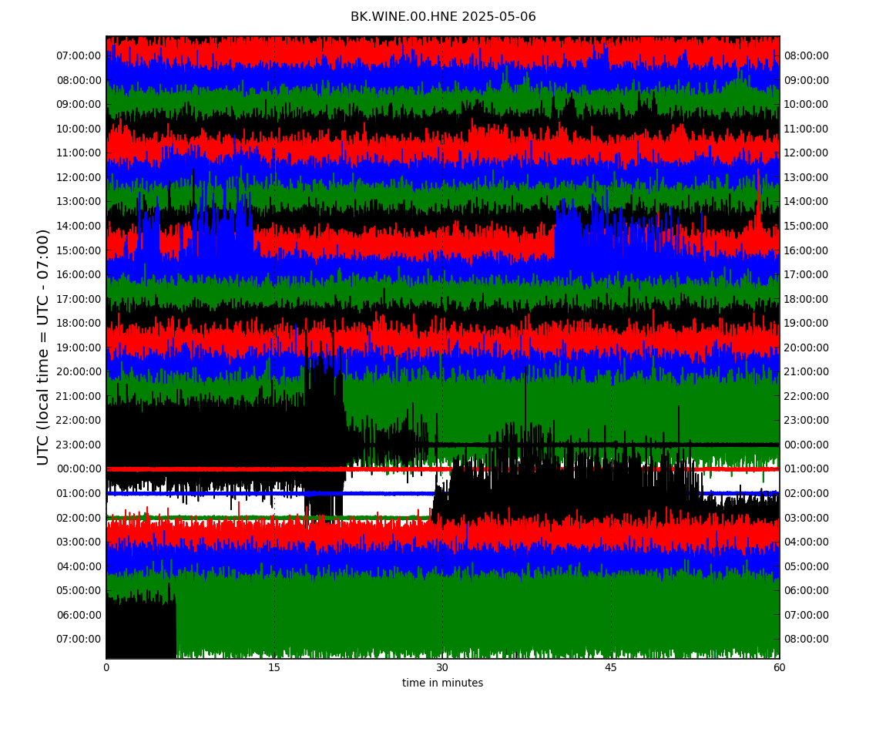Click the left axis label 03:00:00
This screenshot has width=886, height=732.
79,542
